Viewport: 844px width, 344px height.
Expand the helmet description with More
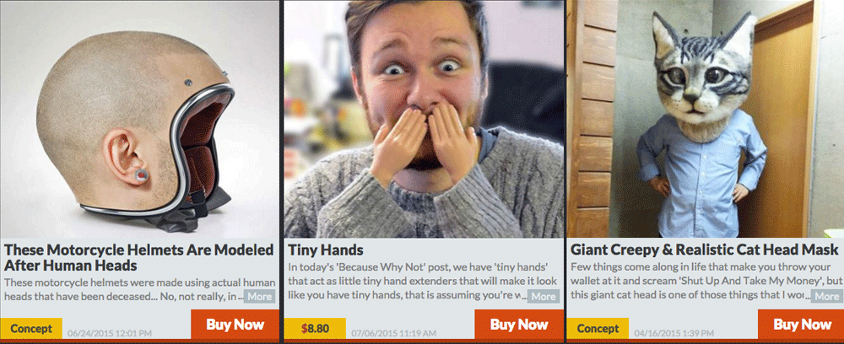(x=259, y=296)
